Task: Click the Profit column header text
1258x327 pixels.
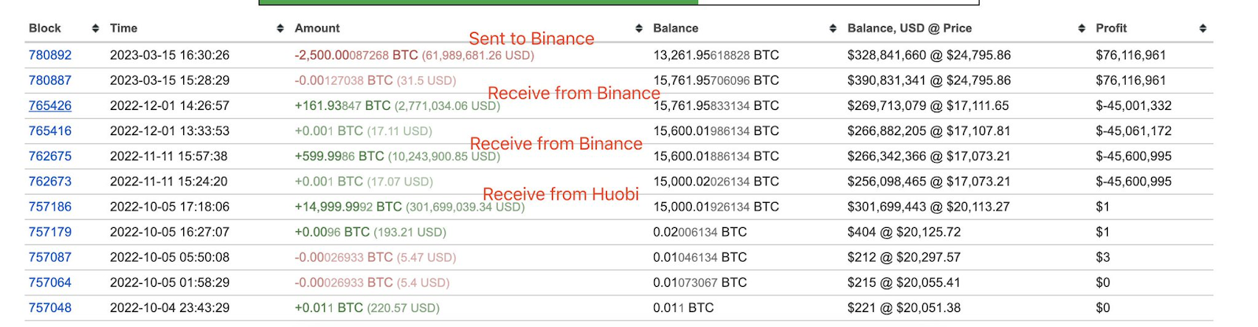Action: click(1111, 28)
